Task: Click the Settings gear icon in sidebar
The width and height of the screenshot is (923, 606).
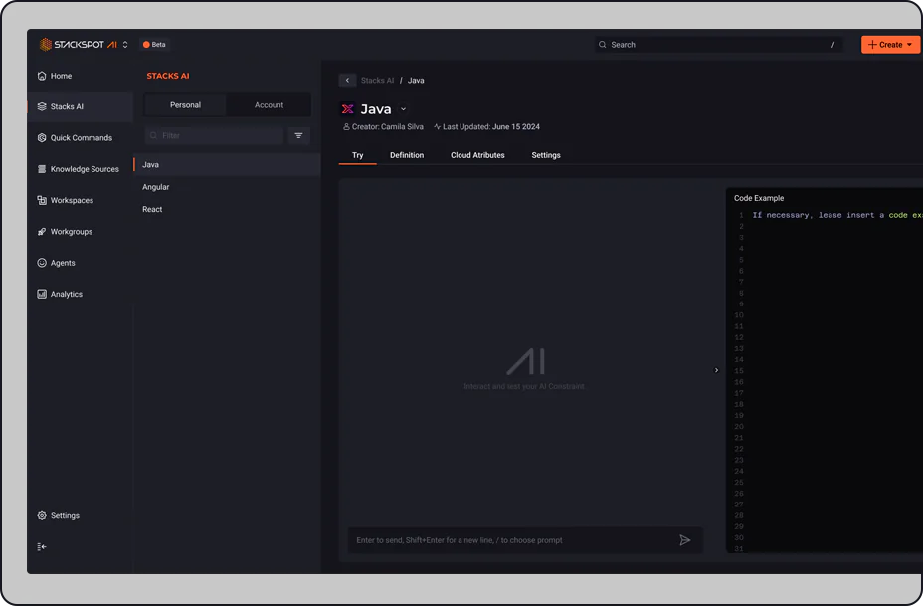Action: [x=42, y=515]
